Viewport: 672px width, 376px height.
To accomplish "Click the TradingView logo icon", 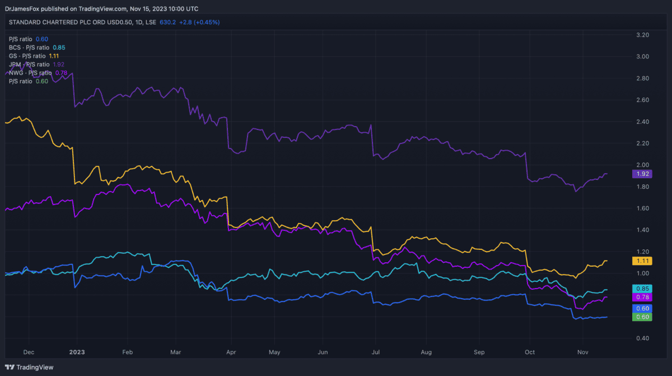I will click(10, 367).
